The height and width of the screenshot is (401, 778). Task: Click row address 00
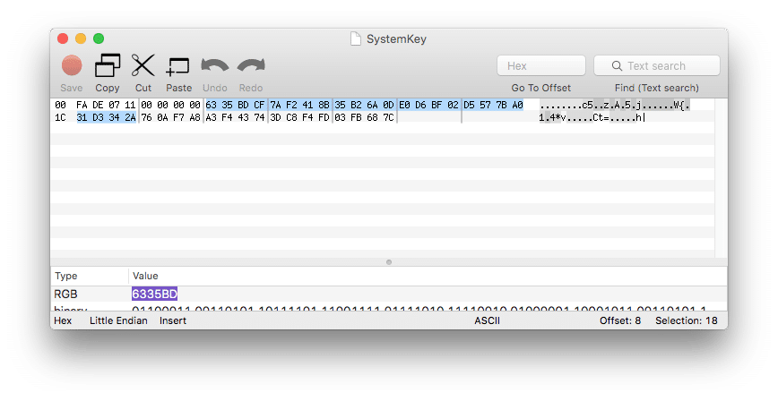(x=60, y=105)
